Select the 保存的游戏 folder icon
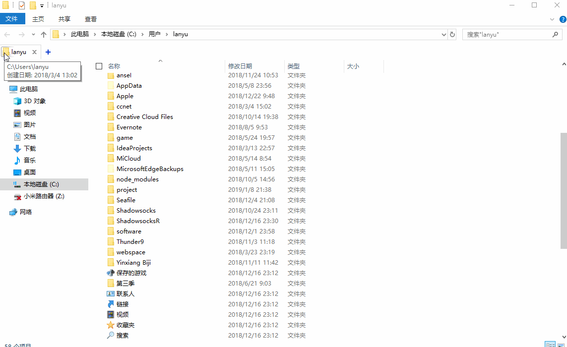The height and width of the screenshot is (347, 567). [111, 273]
